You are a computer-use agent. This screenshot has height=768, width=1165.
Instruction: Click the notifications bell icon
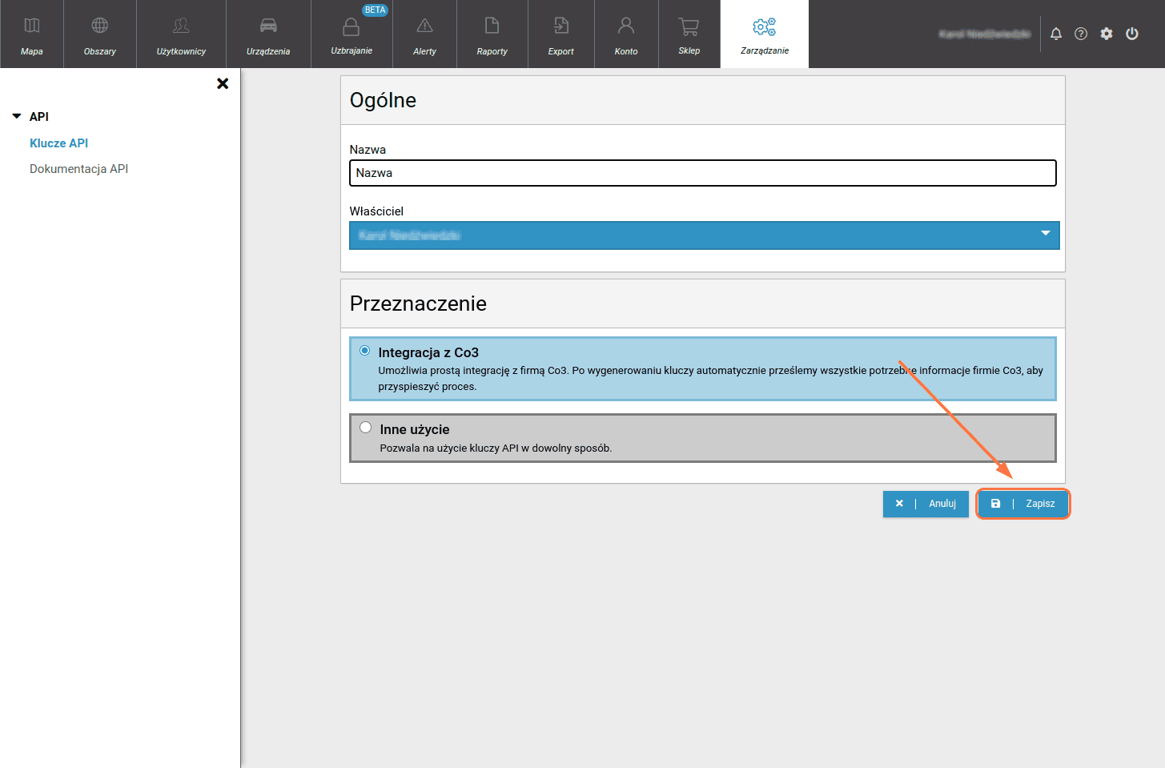pos(1056,34)
